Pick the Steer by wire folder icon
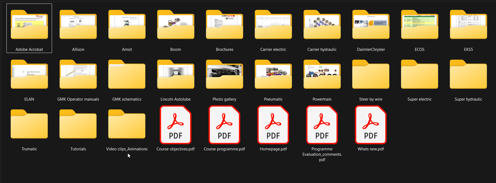This screenshot has height=183, width=496. click(x=371, y=74)
